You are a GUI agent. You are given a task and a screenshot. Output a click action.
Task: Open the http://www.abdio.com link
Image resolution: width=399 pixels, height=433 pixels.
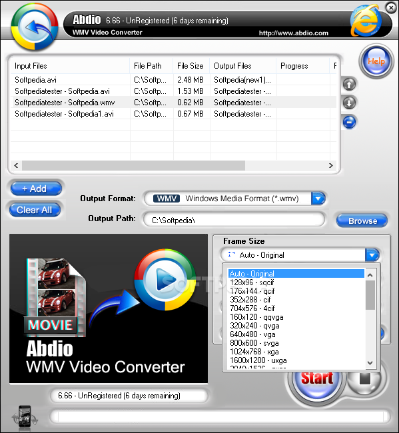[294, 33]
